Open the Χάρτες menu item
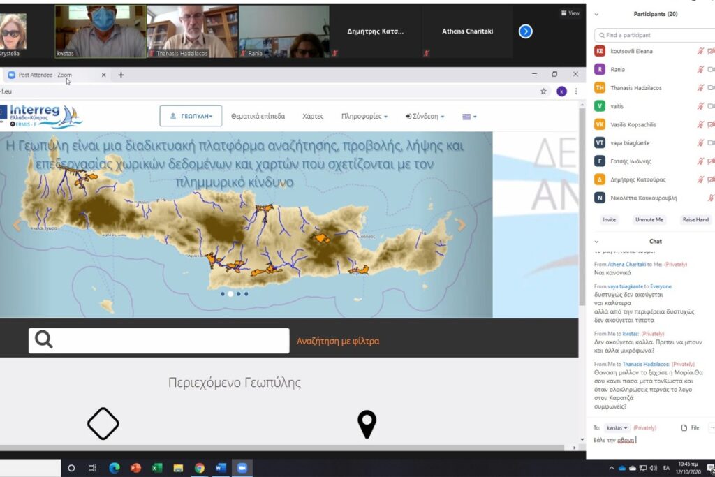This screenshot has height=477, width=715. click(x=313, y=117)
